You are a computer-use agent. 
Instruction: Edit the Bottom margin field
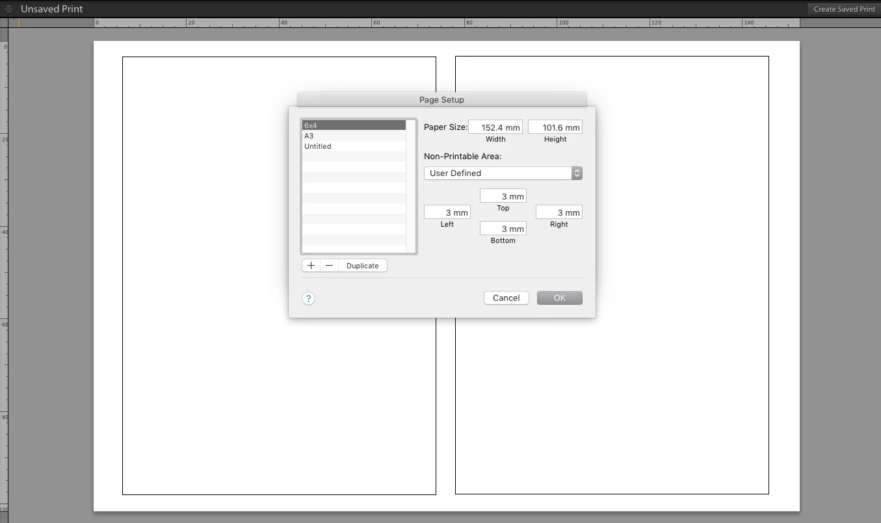[x=503, y=229]
